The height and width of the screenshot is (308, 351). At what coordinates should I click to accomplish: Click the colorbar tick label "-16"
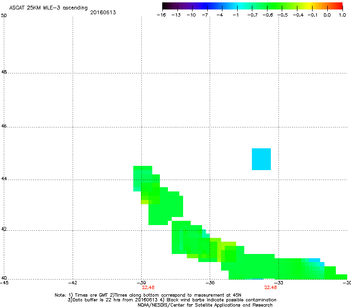[x=161, y=15]
